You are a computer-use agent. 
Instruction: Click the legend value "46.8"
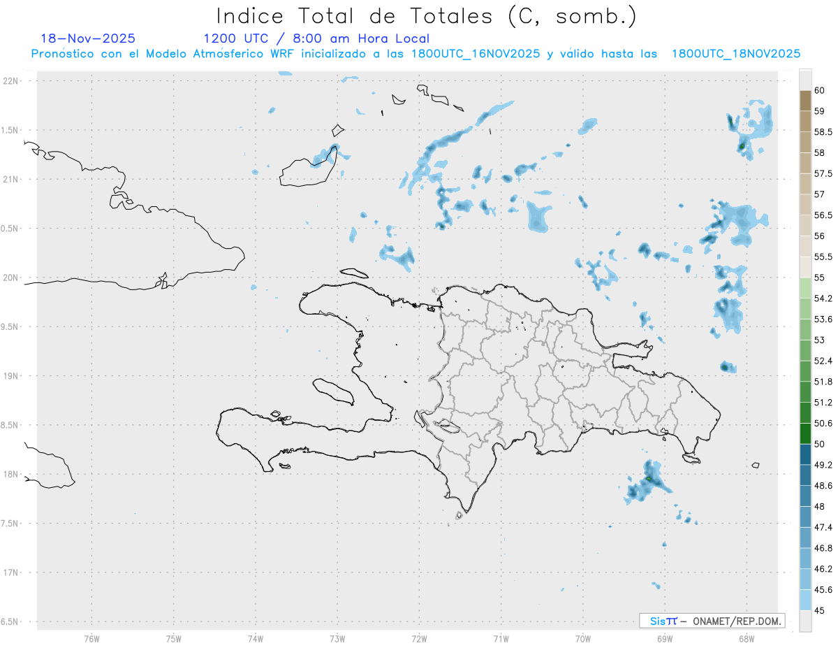click(823, 548)
